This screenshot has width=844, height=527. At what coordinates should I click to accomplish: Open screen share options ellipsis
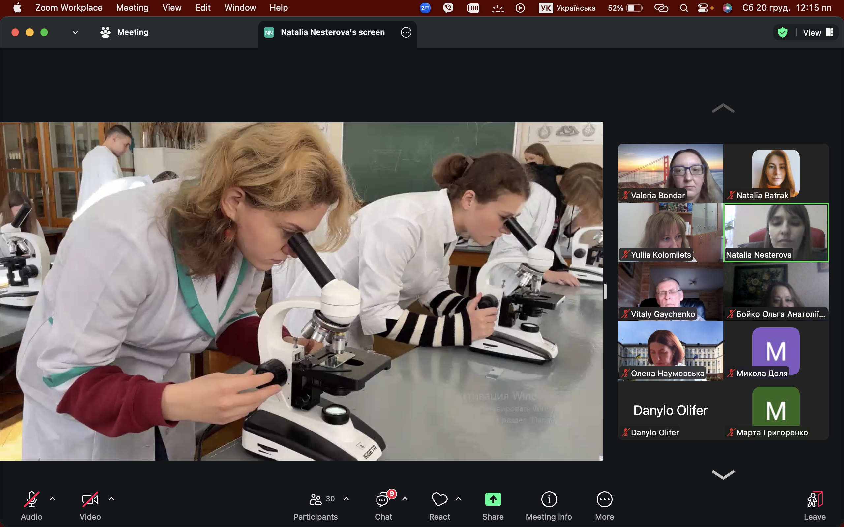click(x=406, y=32)
